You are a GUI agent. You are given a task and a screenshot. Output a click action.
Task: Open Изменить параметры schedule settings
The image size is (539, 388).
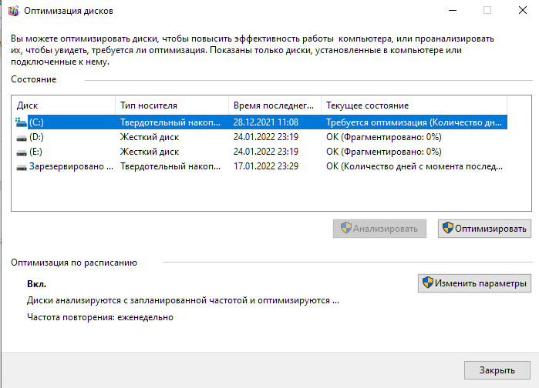(x=473, y=283)
